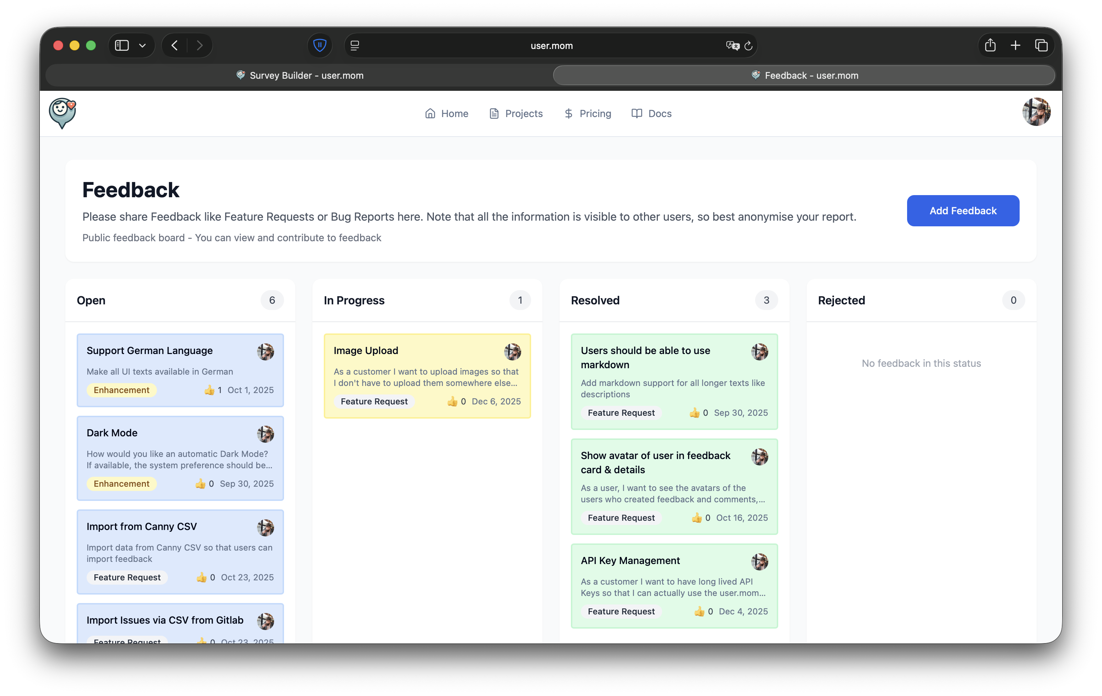
Task: Open the Share sheet
Action: 990,45
